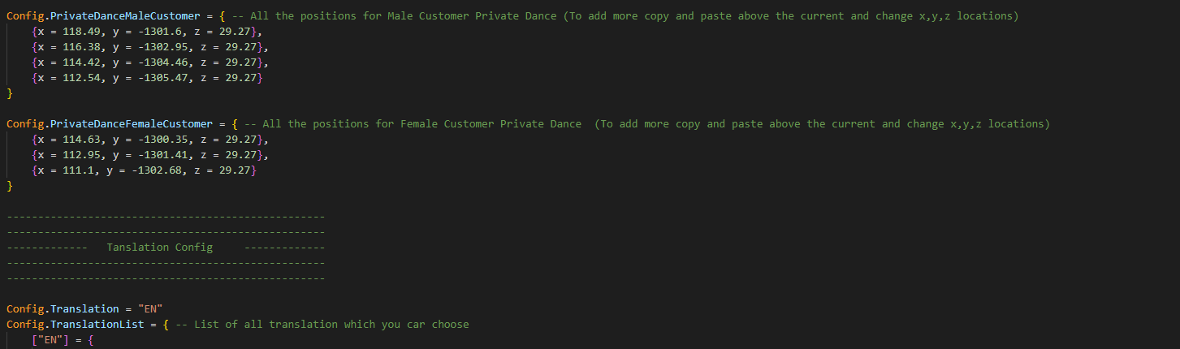Click closing brace of the female customer table
The width and height of the screenshot is (1180, 349).
(x=10, y=186)
